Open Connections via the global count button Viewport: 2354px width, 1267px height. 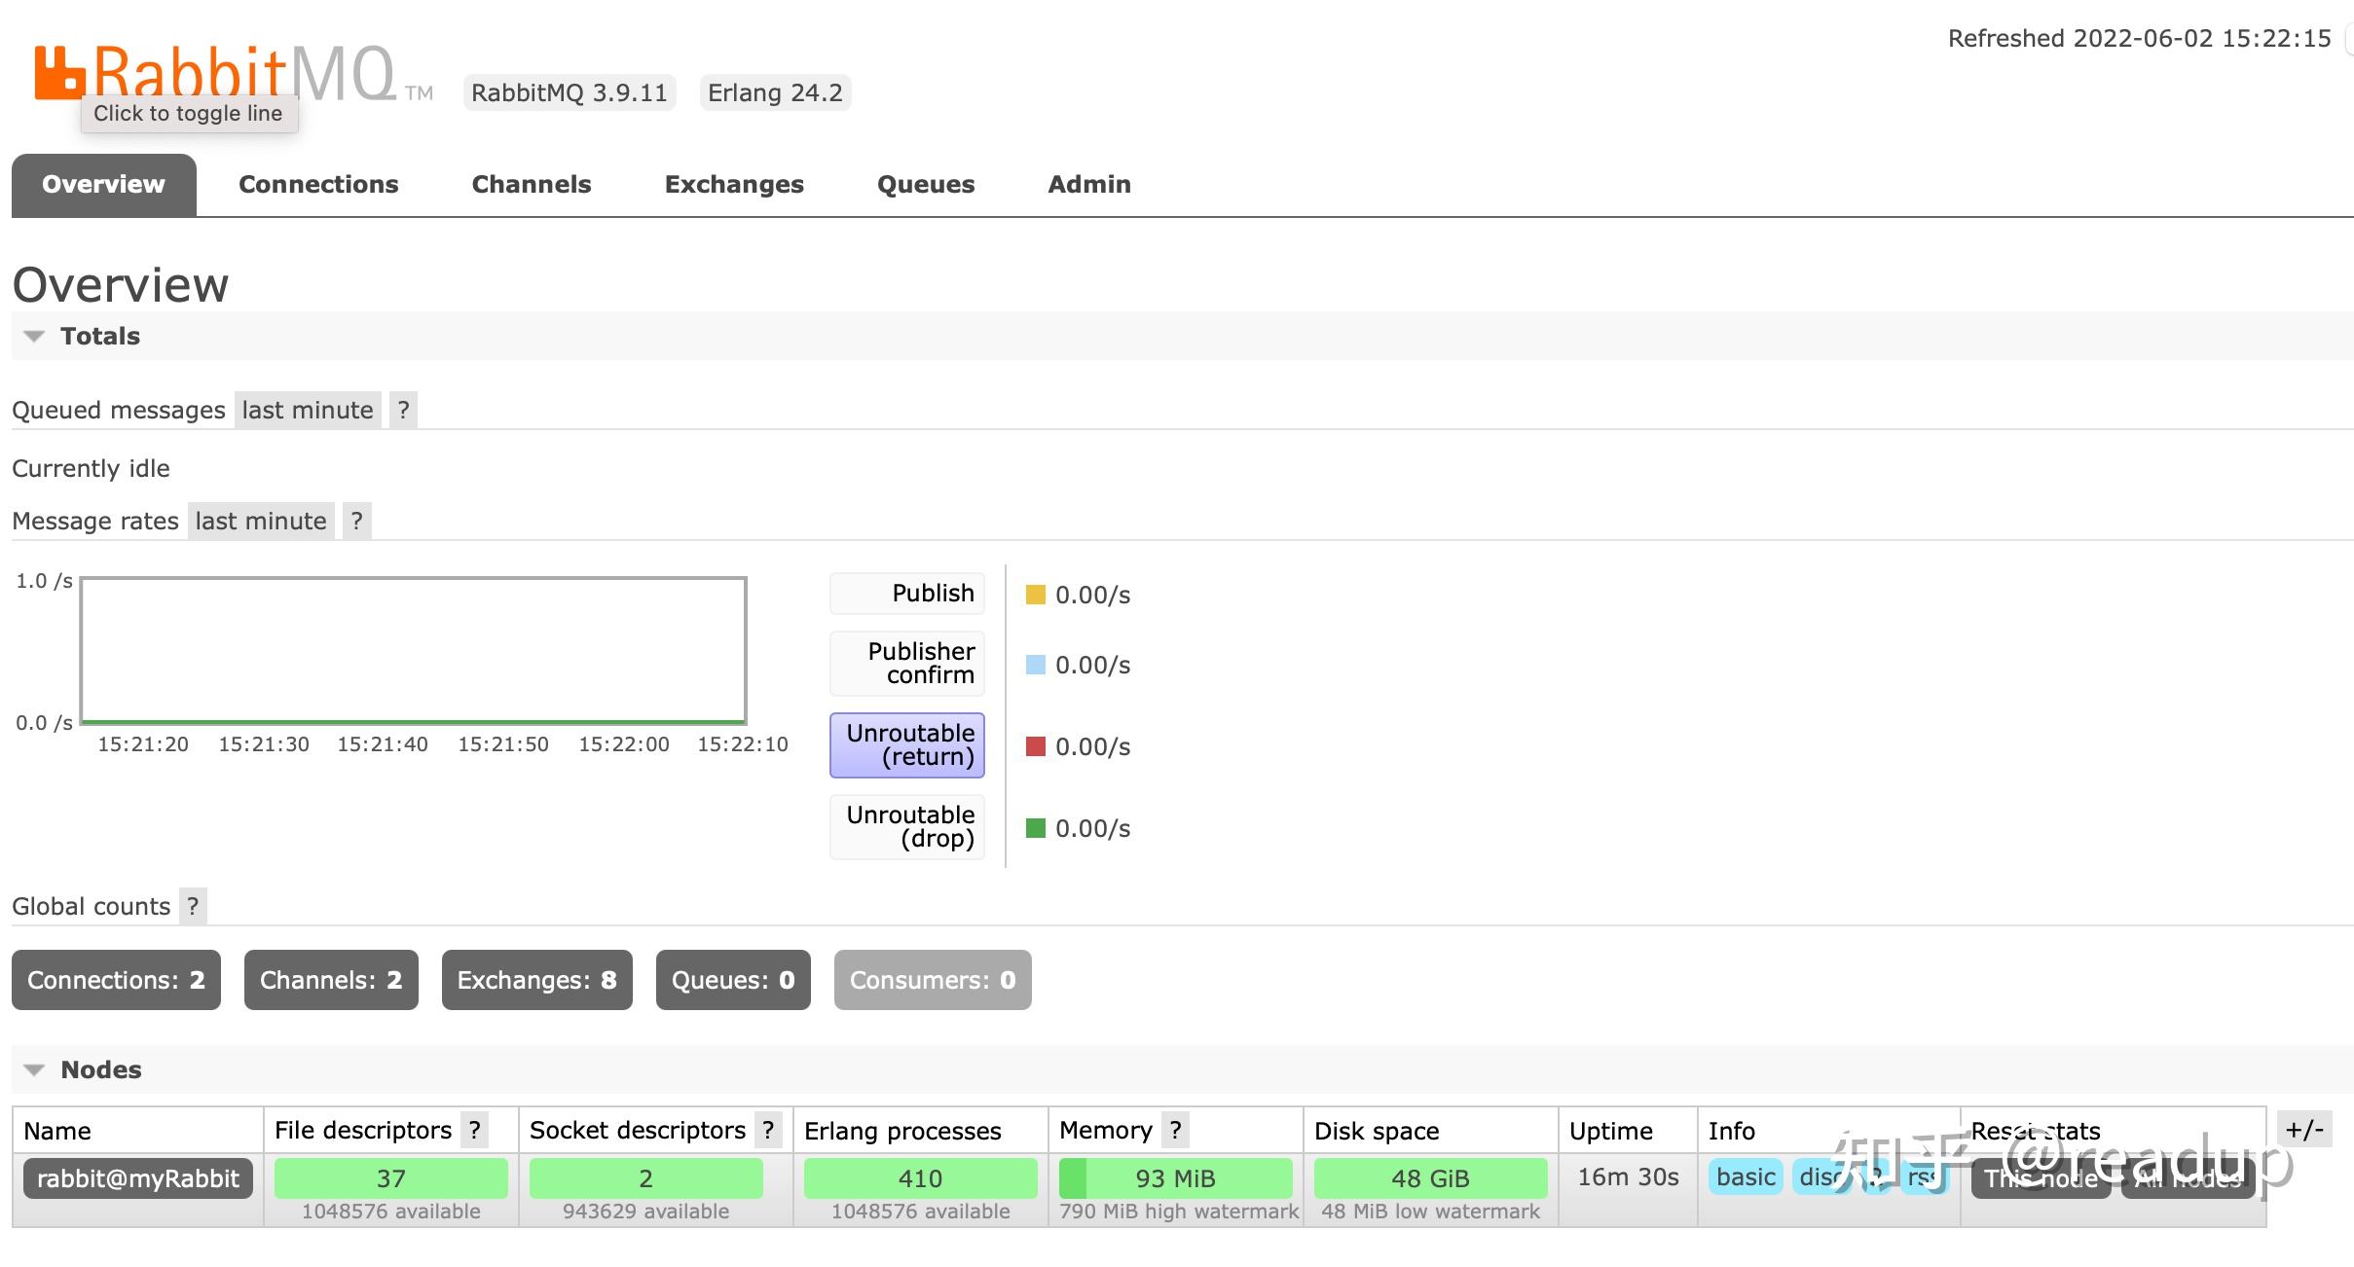coord(115,980)
